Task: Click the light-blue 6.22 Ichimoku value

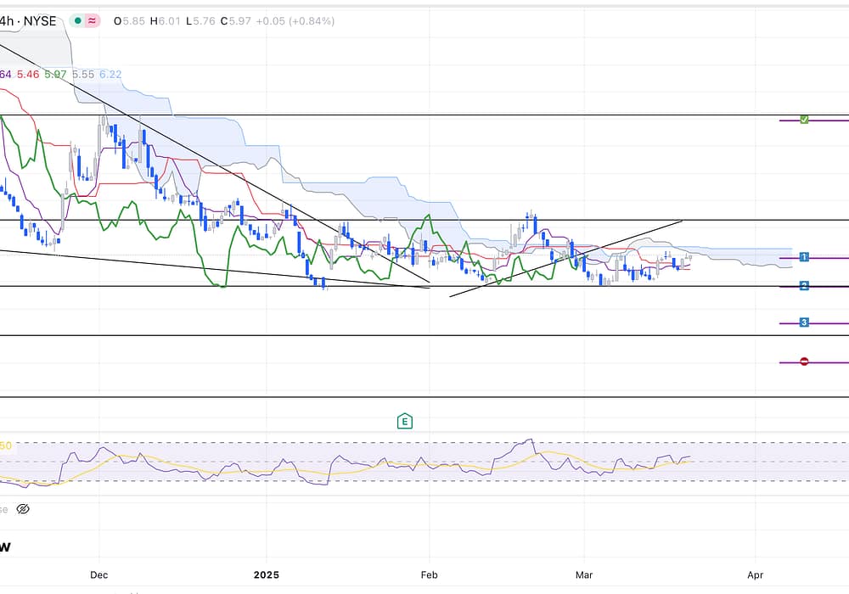Action: 110,75
